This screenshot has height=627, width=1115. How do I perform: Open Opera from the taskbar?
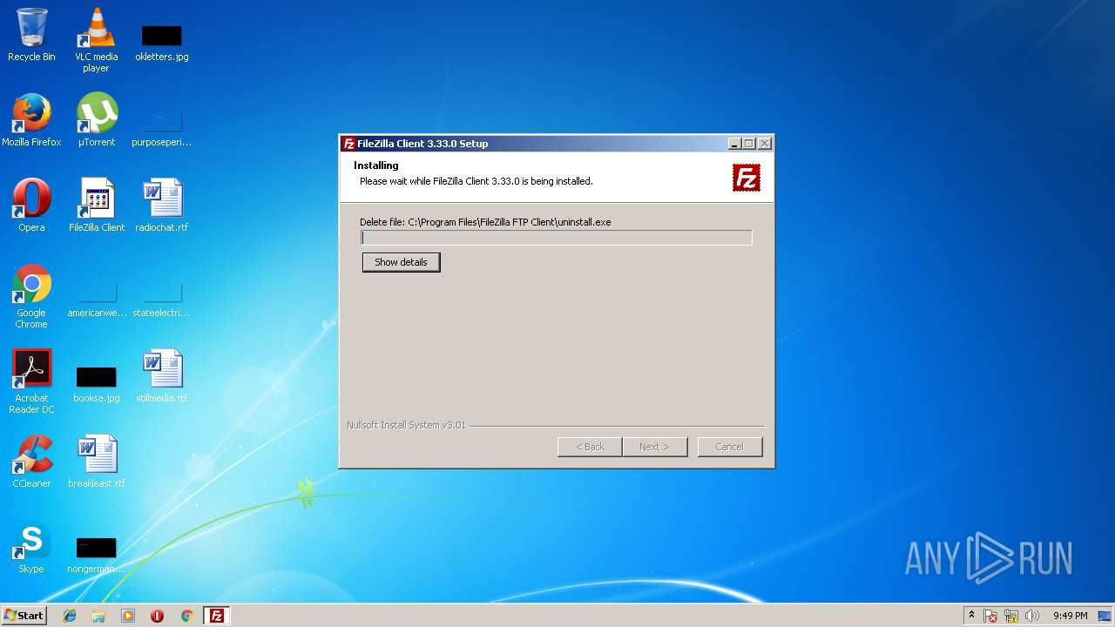point(157,616)
